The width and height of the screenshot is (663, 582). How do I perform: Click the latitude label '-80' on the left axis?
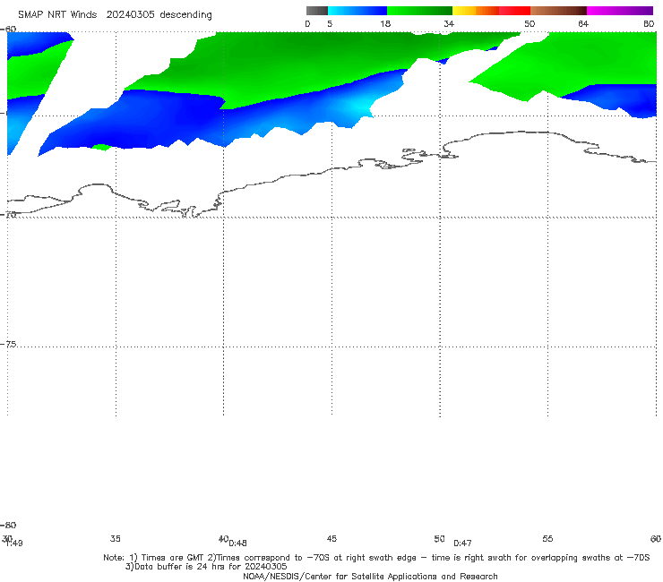pyautogui.click(x=8, y=526)
